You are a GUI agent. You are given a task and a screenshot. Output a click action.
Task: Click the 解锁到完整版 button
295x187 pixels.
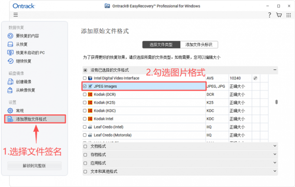coord(34,166)
